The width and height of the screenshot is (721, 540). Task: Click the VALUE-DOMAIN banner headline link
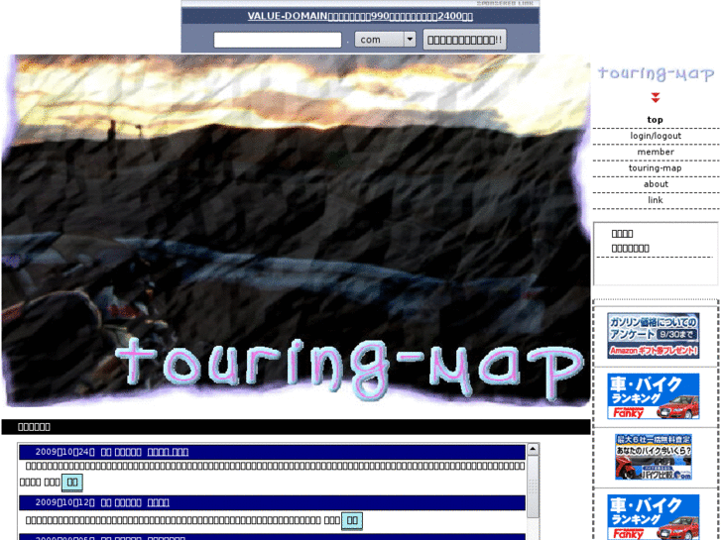pyautogui.click(x=360, y=16)
